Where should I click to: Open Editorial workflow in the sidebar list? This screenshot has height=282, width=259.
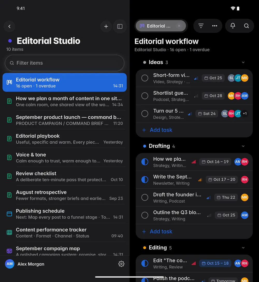click(x=64, y=82)
